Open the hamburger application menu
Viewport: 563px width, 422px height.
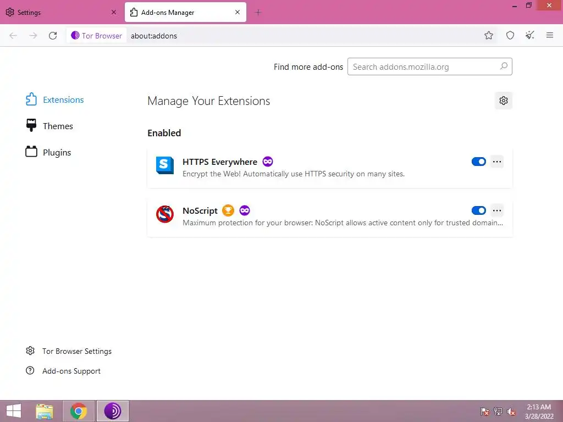coord(549,35)
